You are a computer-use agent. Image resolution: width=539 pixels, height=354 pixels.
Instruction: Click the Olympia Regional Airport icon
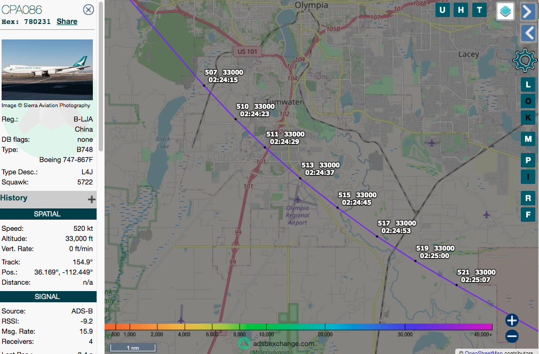297,199
